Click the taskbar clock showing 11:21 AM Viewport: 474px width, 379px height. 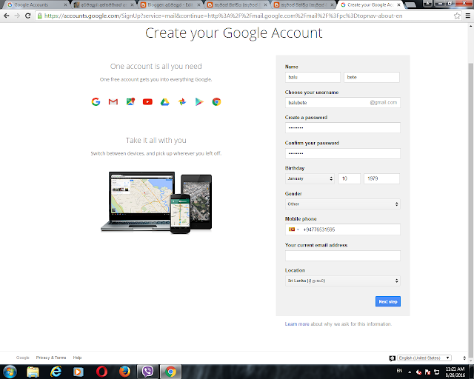coord(455,372)
